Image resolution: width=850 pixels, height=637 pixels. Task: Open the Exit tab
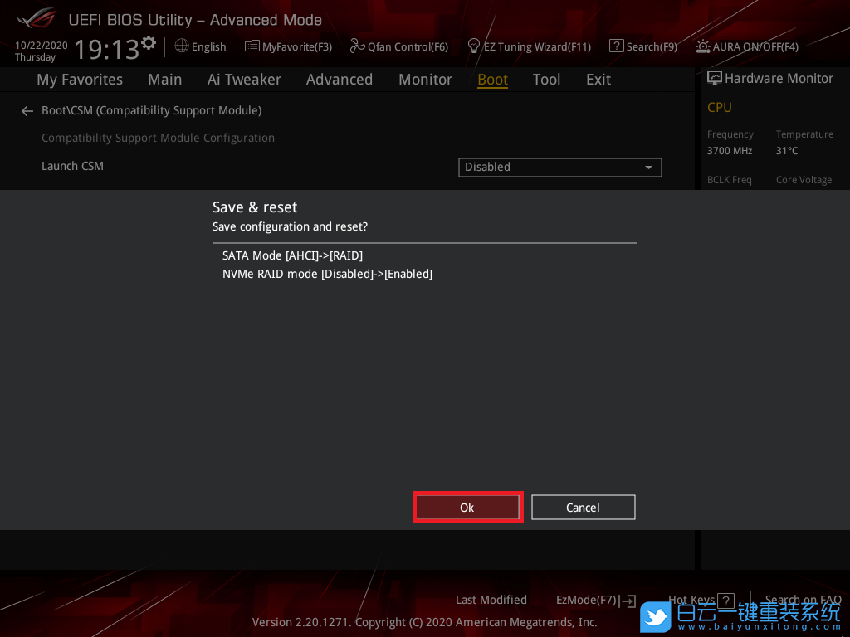click(598, 80)
